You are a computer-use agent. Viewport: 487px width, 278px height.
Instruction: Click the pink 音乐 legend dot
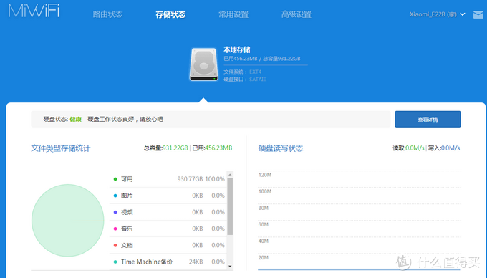115,229
